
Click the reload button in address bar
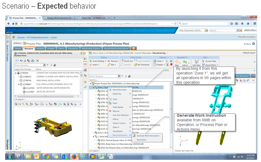(x=175, y=24)
